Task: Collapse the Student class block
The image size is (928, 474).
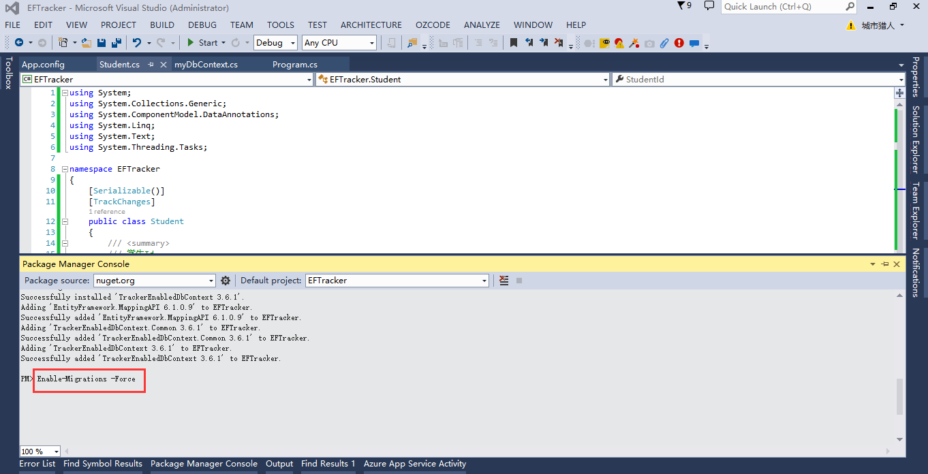Action: point(65,221)
